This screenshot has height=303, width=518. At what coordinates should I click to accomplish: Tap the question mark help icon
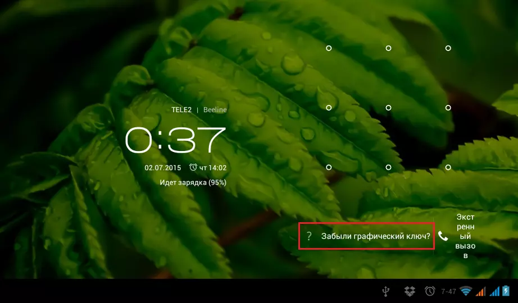(308, 236)
